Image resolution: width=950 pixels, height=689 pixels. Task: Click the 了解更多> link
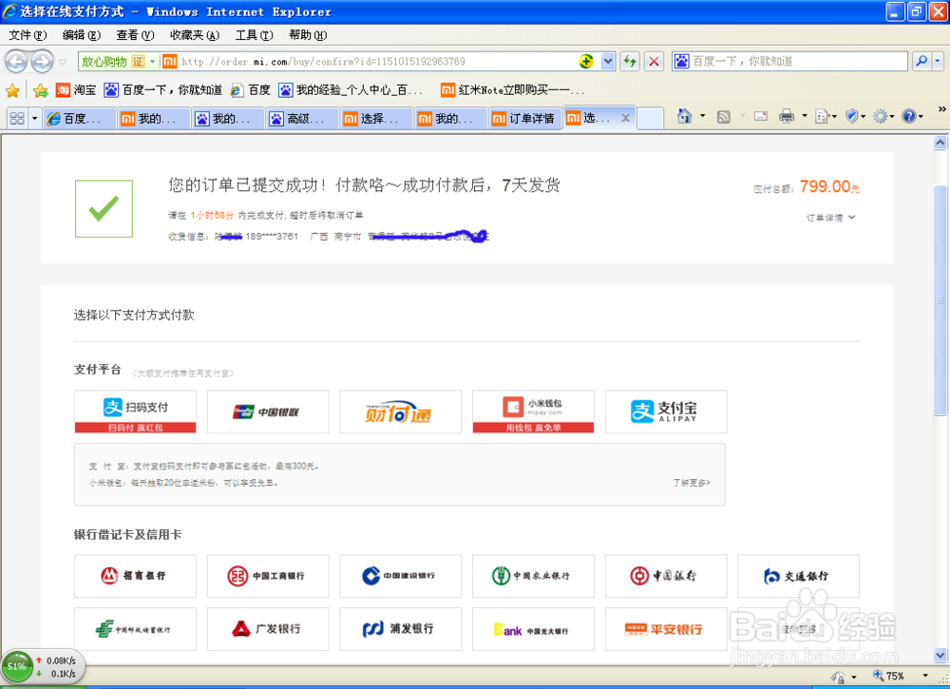pyautogui.click(x=692, y=483)
